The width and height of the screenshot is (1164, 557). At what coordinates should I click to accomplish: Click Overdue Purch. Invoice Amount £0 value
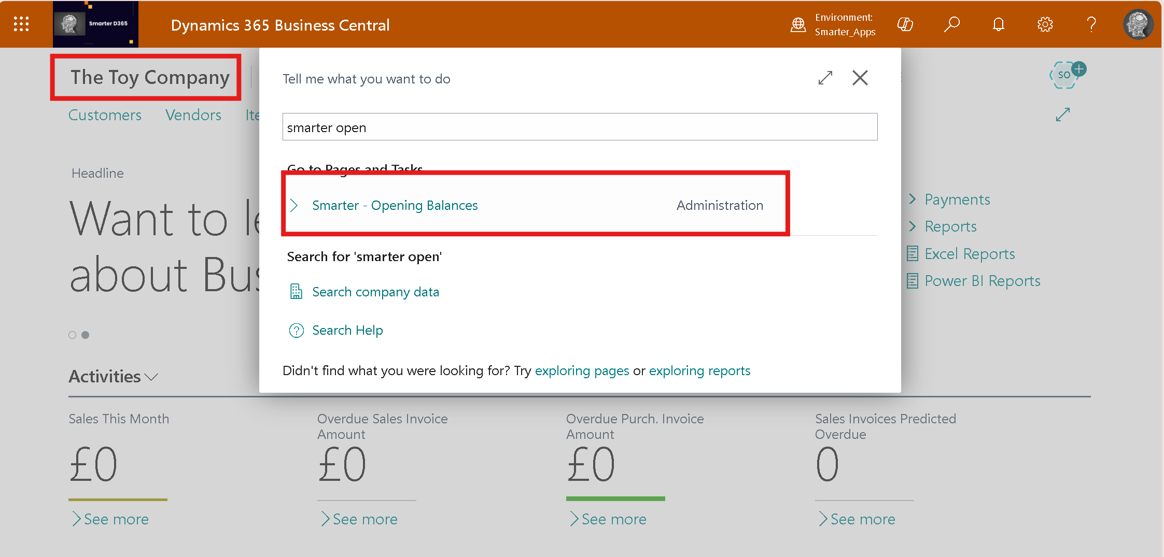pyautogui.click(x=591, y=464)
